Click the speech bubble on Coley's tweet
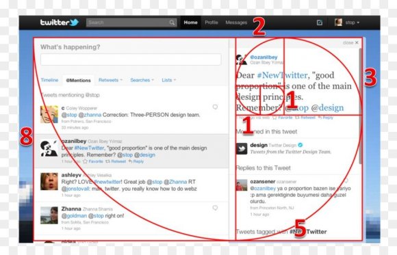The image size is (397, 255). [215, 107]
